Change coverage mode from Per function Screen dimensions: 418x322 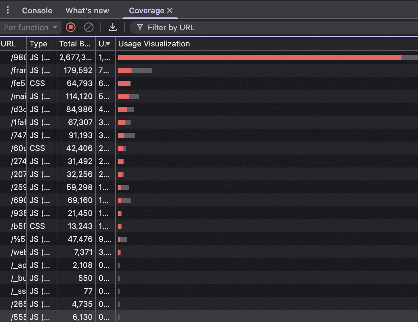pos(31,27)
